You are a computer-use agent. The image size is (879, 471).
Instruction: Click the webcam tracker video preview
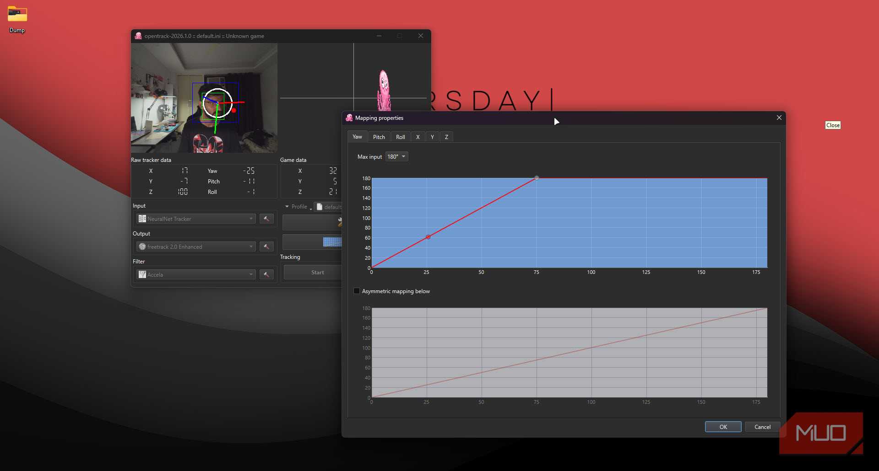tap(204, 98)
